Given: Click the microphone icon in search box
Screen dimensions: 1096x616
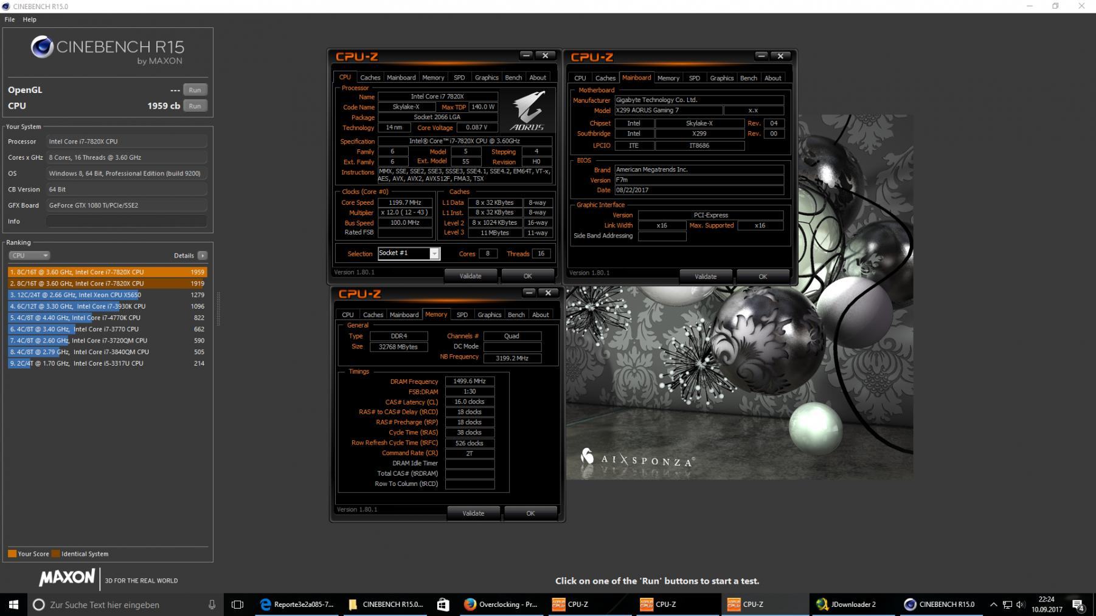Looking at the screenshot, I should [212, 604].
